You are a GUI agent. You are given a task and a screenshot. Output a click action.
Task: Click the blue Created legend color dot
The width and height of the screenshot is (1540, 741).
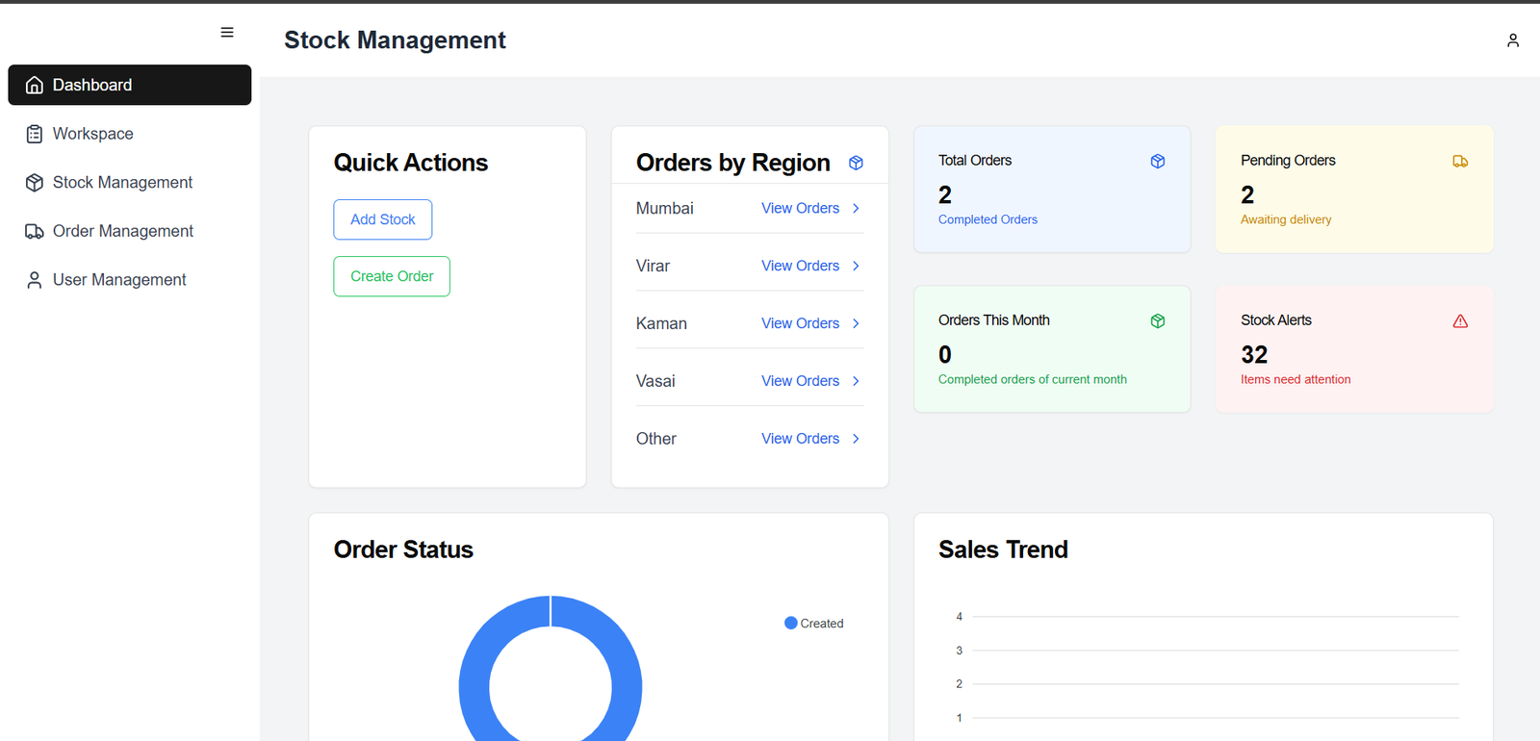tap(791, 623)
